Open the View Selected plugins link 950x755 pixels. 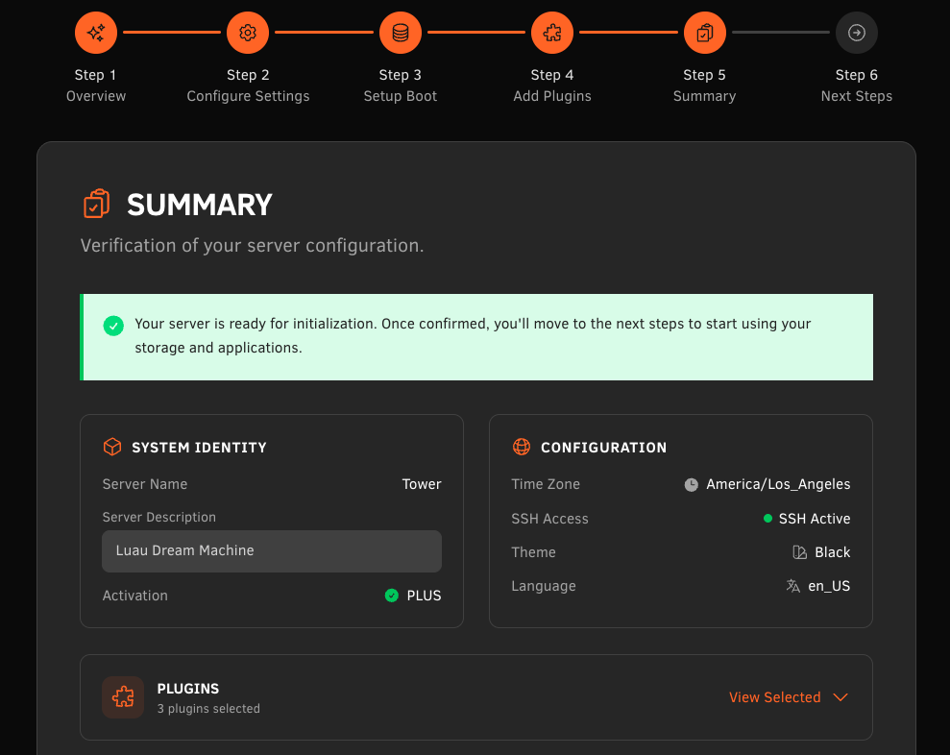[774, 697]
